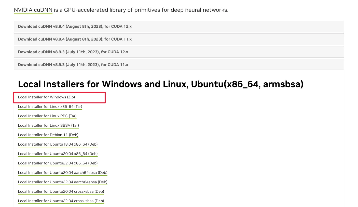
Task: Select Ubuntu22.04 cross-sbsa Deb installer link
Action: (61, 201)
